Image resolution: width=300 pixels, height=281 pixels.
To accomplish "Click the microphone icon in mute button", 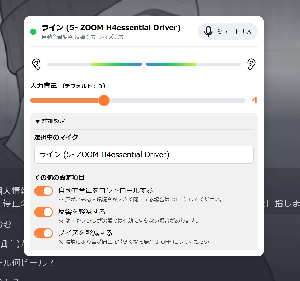I will [208, 31].
